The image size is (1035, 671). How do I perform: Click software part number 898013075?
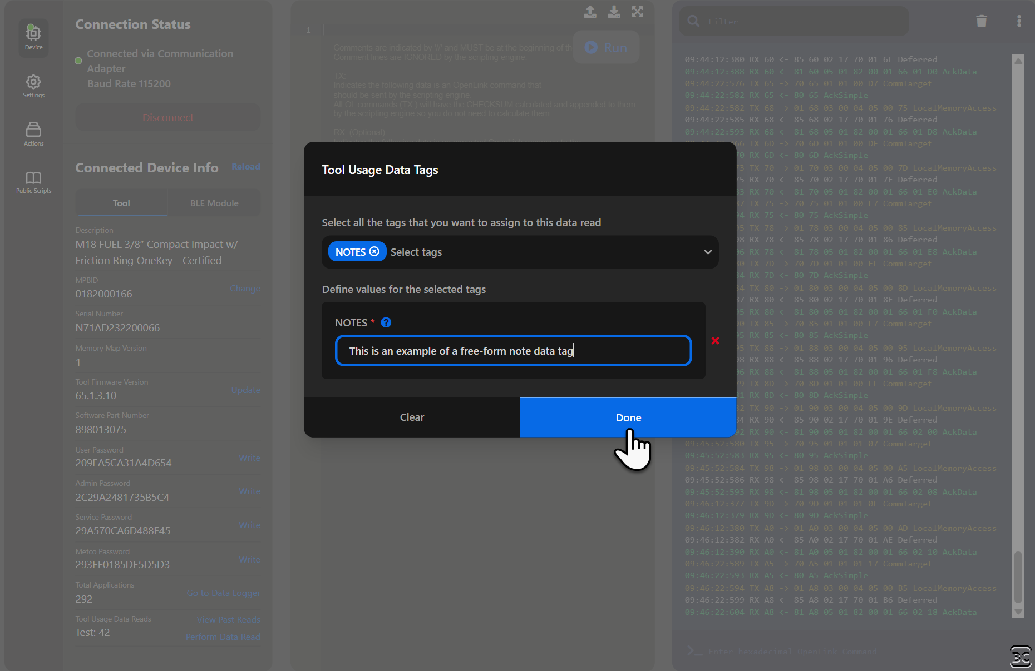[x=101, y=430]
